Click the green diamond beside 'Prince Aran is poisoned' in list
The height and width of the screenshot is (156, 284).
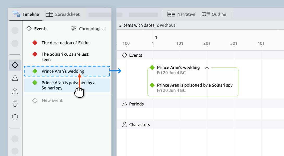[35, 83]
